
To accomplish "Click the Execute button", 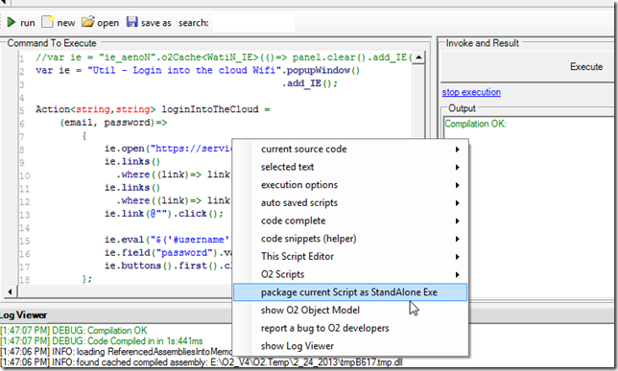I will click(x=586, y=66).
